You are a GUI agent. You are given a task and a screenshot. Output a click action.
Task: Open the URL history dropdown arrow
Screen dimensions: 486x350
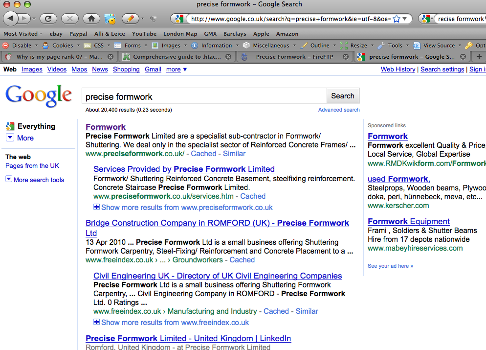(405, 19)
